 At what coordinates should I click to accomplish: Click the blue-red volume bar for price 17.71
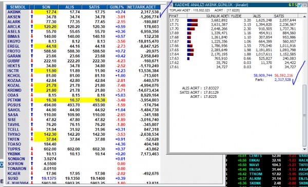point(192,25)
